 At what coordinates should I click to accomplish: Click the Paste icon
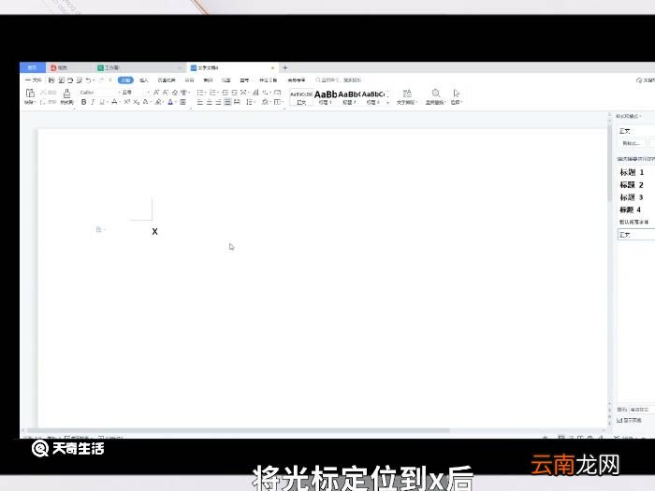(x=30, y=94)
